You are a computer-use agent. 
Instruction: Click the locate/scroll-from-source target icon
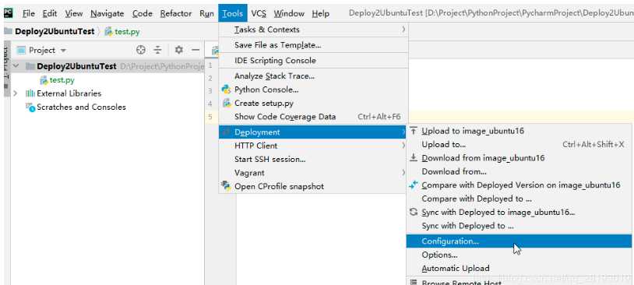pos(141,50)
